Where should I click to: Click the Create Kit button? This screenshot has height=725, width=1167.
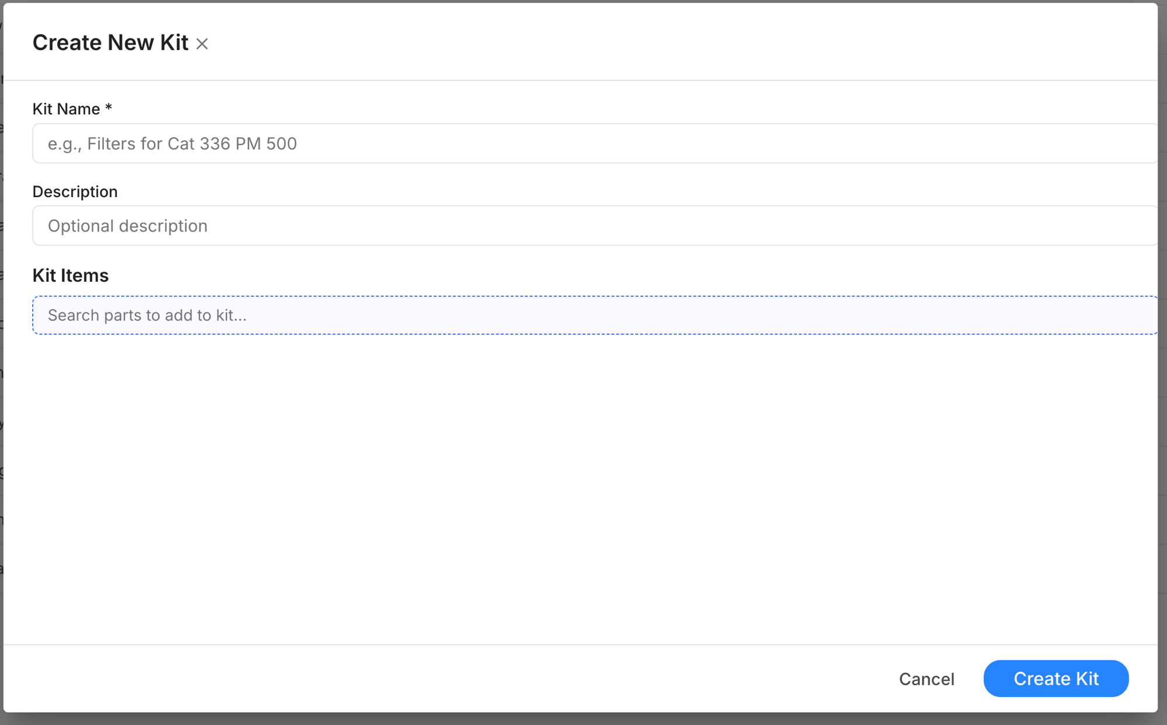[x=1056, y=678]
